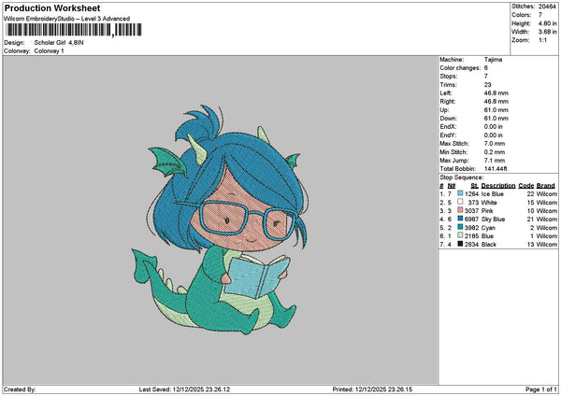561x396 pixels.
Task: Click the Up value 61.0 mm
Action: [x=496, y=110]
